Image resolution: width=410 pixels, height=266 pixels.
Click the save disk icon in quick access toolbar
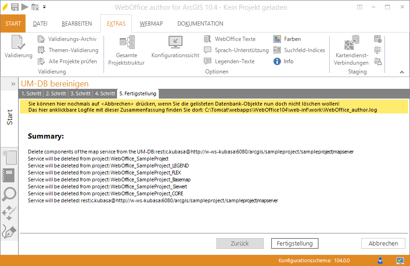[x=15, y=7]
